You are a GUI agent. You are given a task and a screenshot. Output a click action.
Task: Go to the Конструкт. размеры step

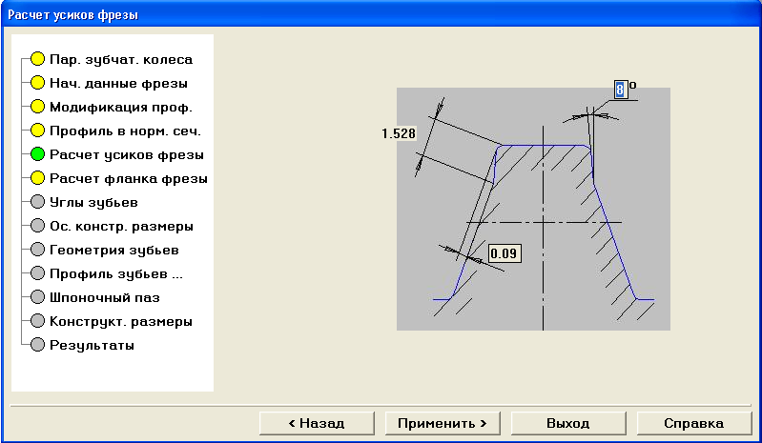(121, 321)
